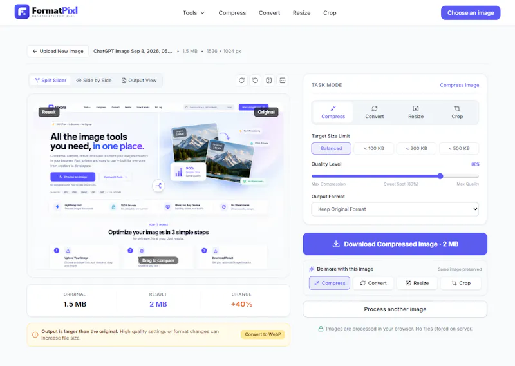Click Crop under Do more with this image
The width and height of the screenshot is (515, 366).
[461, 283]
